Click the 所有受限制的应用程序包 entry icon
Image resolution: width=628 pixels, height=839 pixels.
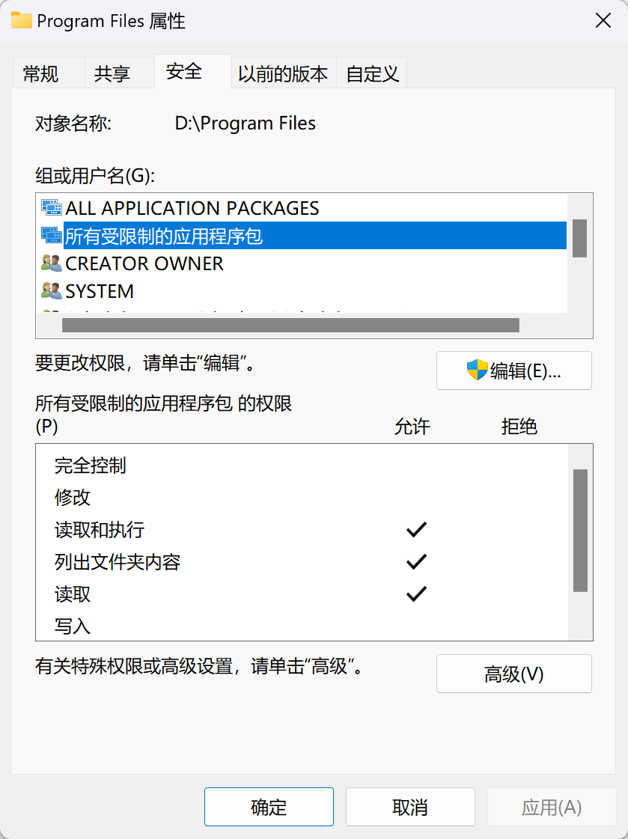(x=51, y=236)
